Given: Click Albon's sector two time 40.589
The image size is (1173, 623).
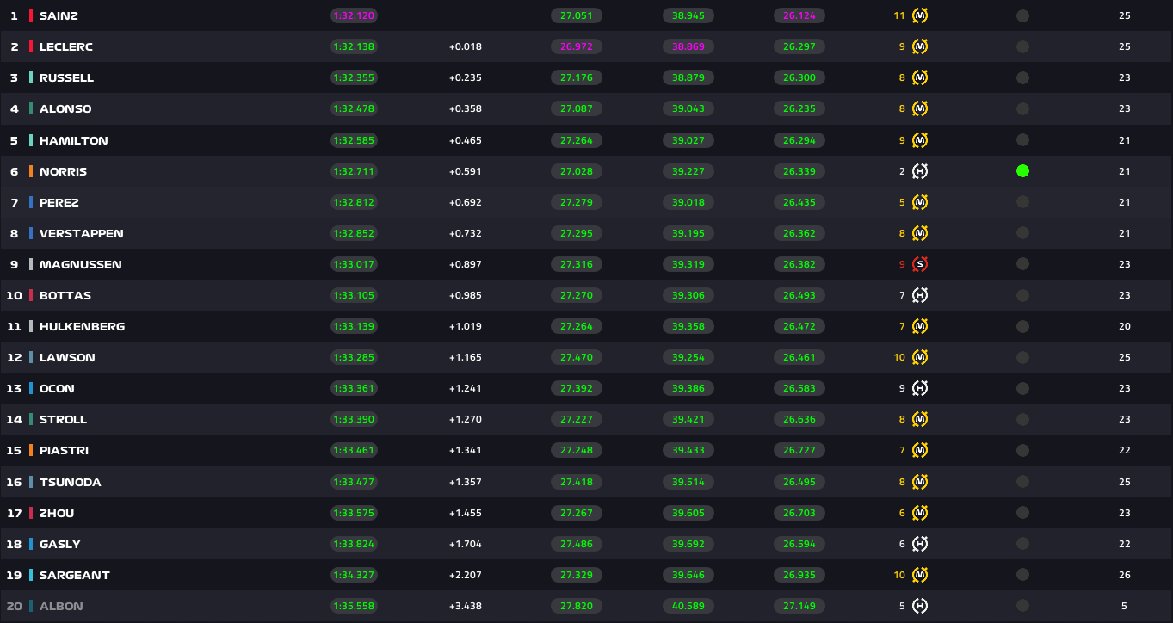Looking at the screenshot, I should 688,606.
